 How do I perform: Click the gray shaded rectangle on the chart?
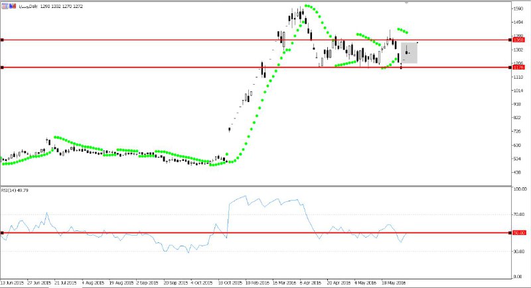409,53
